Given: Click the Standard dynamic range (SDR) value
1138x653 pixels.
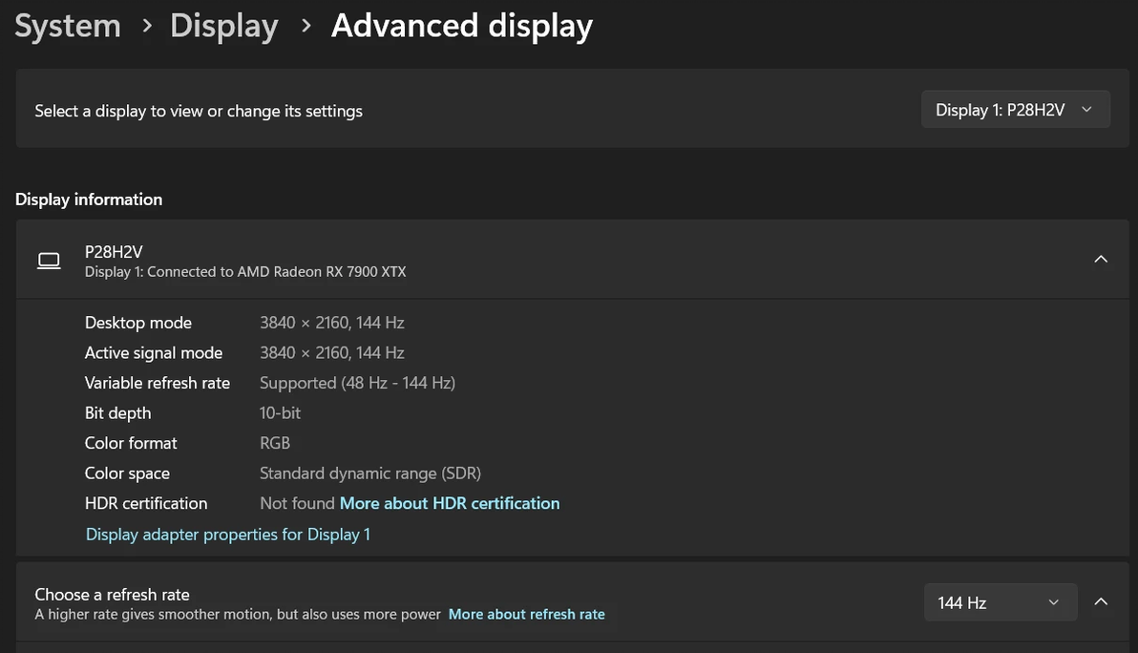Looking at the screenshot, I should (370, 473).
